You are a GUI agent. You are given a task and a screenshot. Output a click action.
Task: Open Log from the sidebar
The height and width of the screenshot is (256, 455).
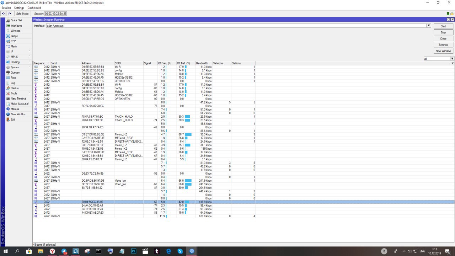(x=13, y=83)
